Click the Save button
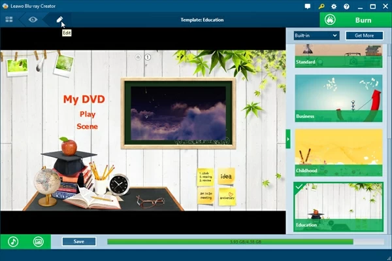Screen dimensions: 392x261 point(79,241)
